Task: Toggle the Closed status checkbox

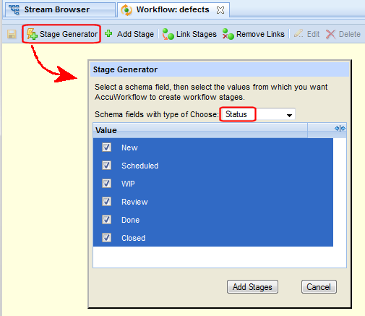Action: [x=106, y=237]
